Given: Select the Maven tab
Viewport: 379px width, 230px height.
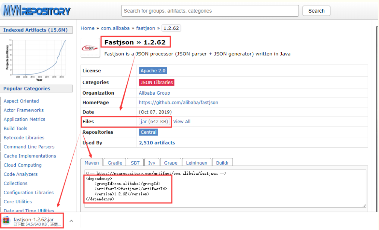Looking at the screenshot, I should [91, 163].
